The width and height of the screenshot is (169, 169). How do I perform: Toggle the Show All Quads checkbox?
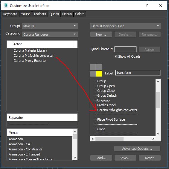pos(116,56)
